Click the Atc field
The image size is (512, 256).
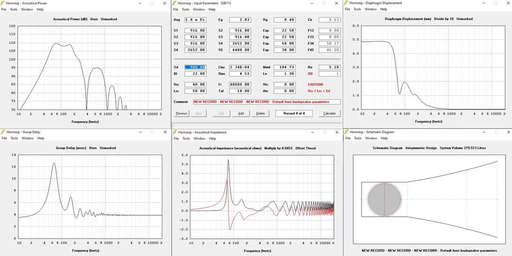(x=284, y=91)
